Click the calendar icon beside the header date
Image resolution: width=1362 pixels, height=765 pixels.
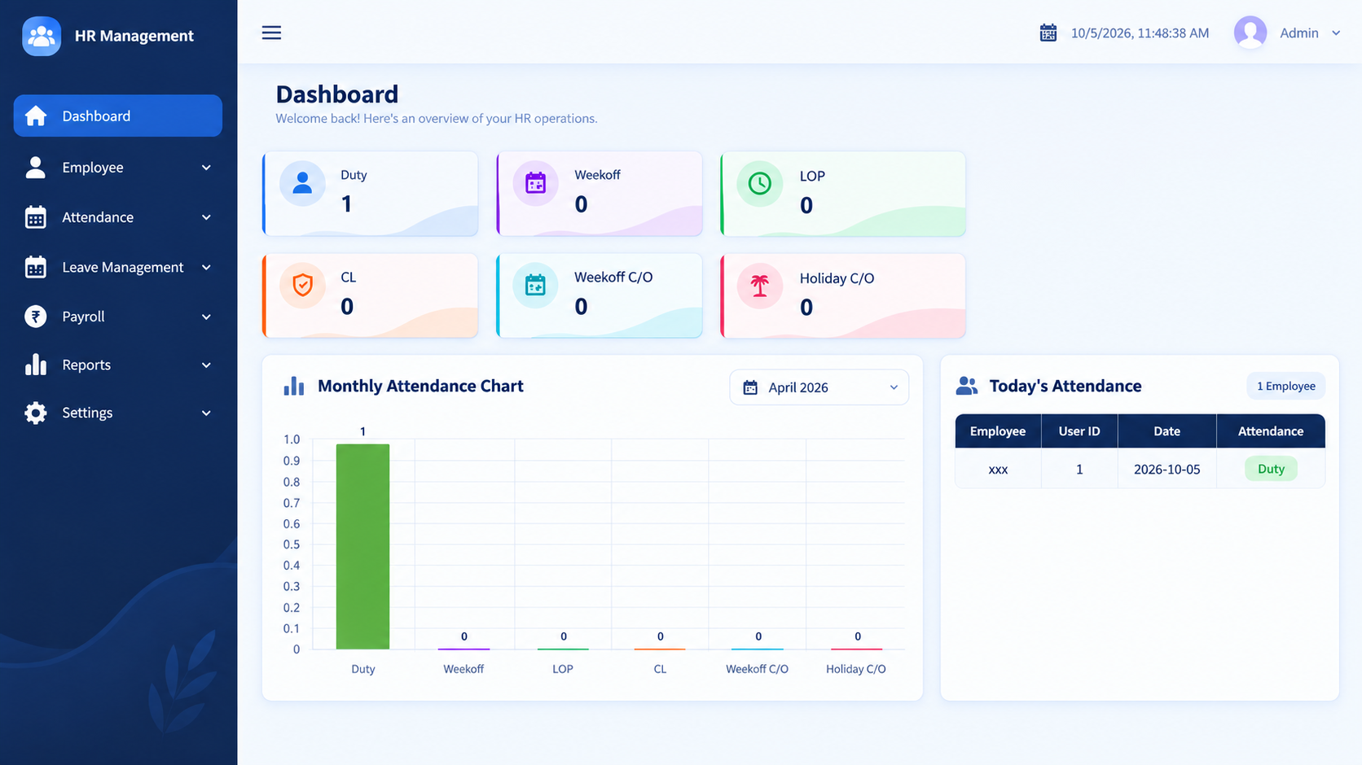click(1048, 33)
